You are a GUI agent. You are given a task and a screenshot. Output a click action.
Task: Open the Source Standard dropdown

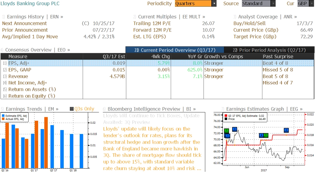tap(258, 3)
